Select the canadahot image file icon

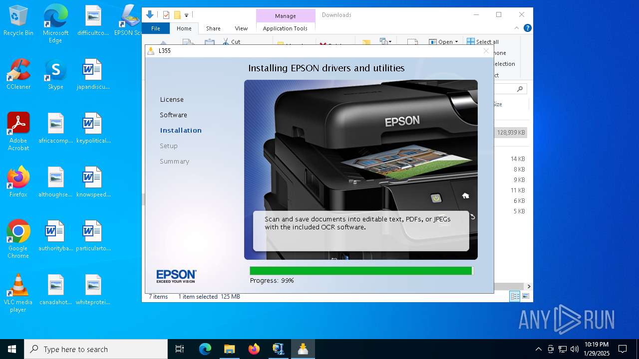[55, 290]
